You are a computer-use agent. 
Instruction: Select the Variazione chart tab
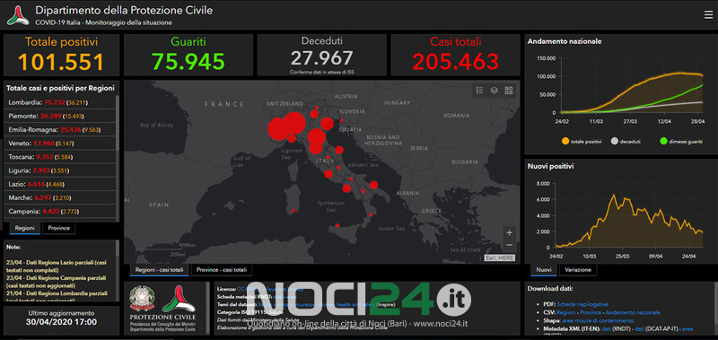tap(578, 270)
